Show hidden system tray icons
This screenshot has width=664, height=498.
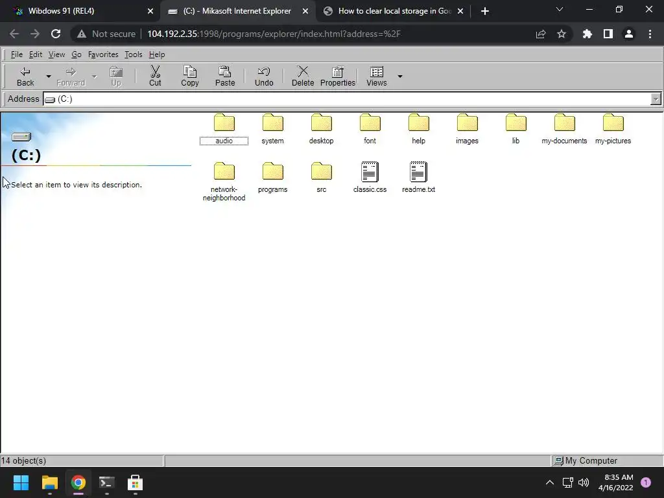click(x=550, y=482)
